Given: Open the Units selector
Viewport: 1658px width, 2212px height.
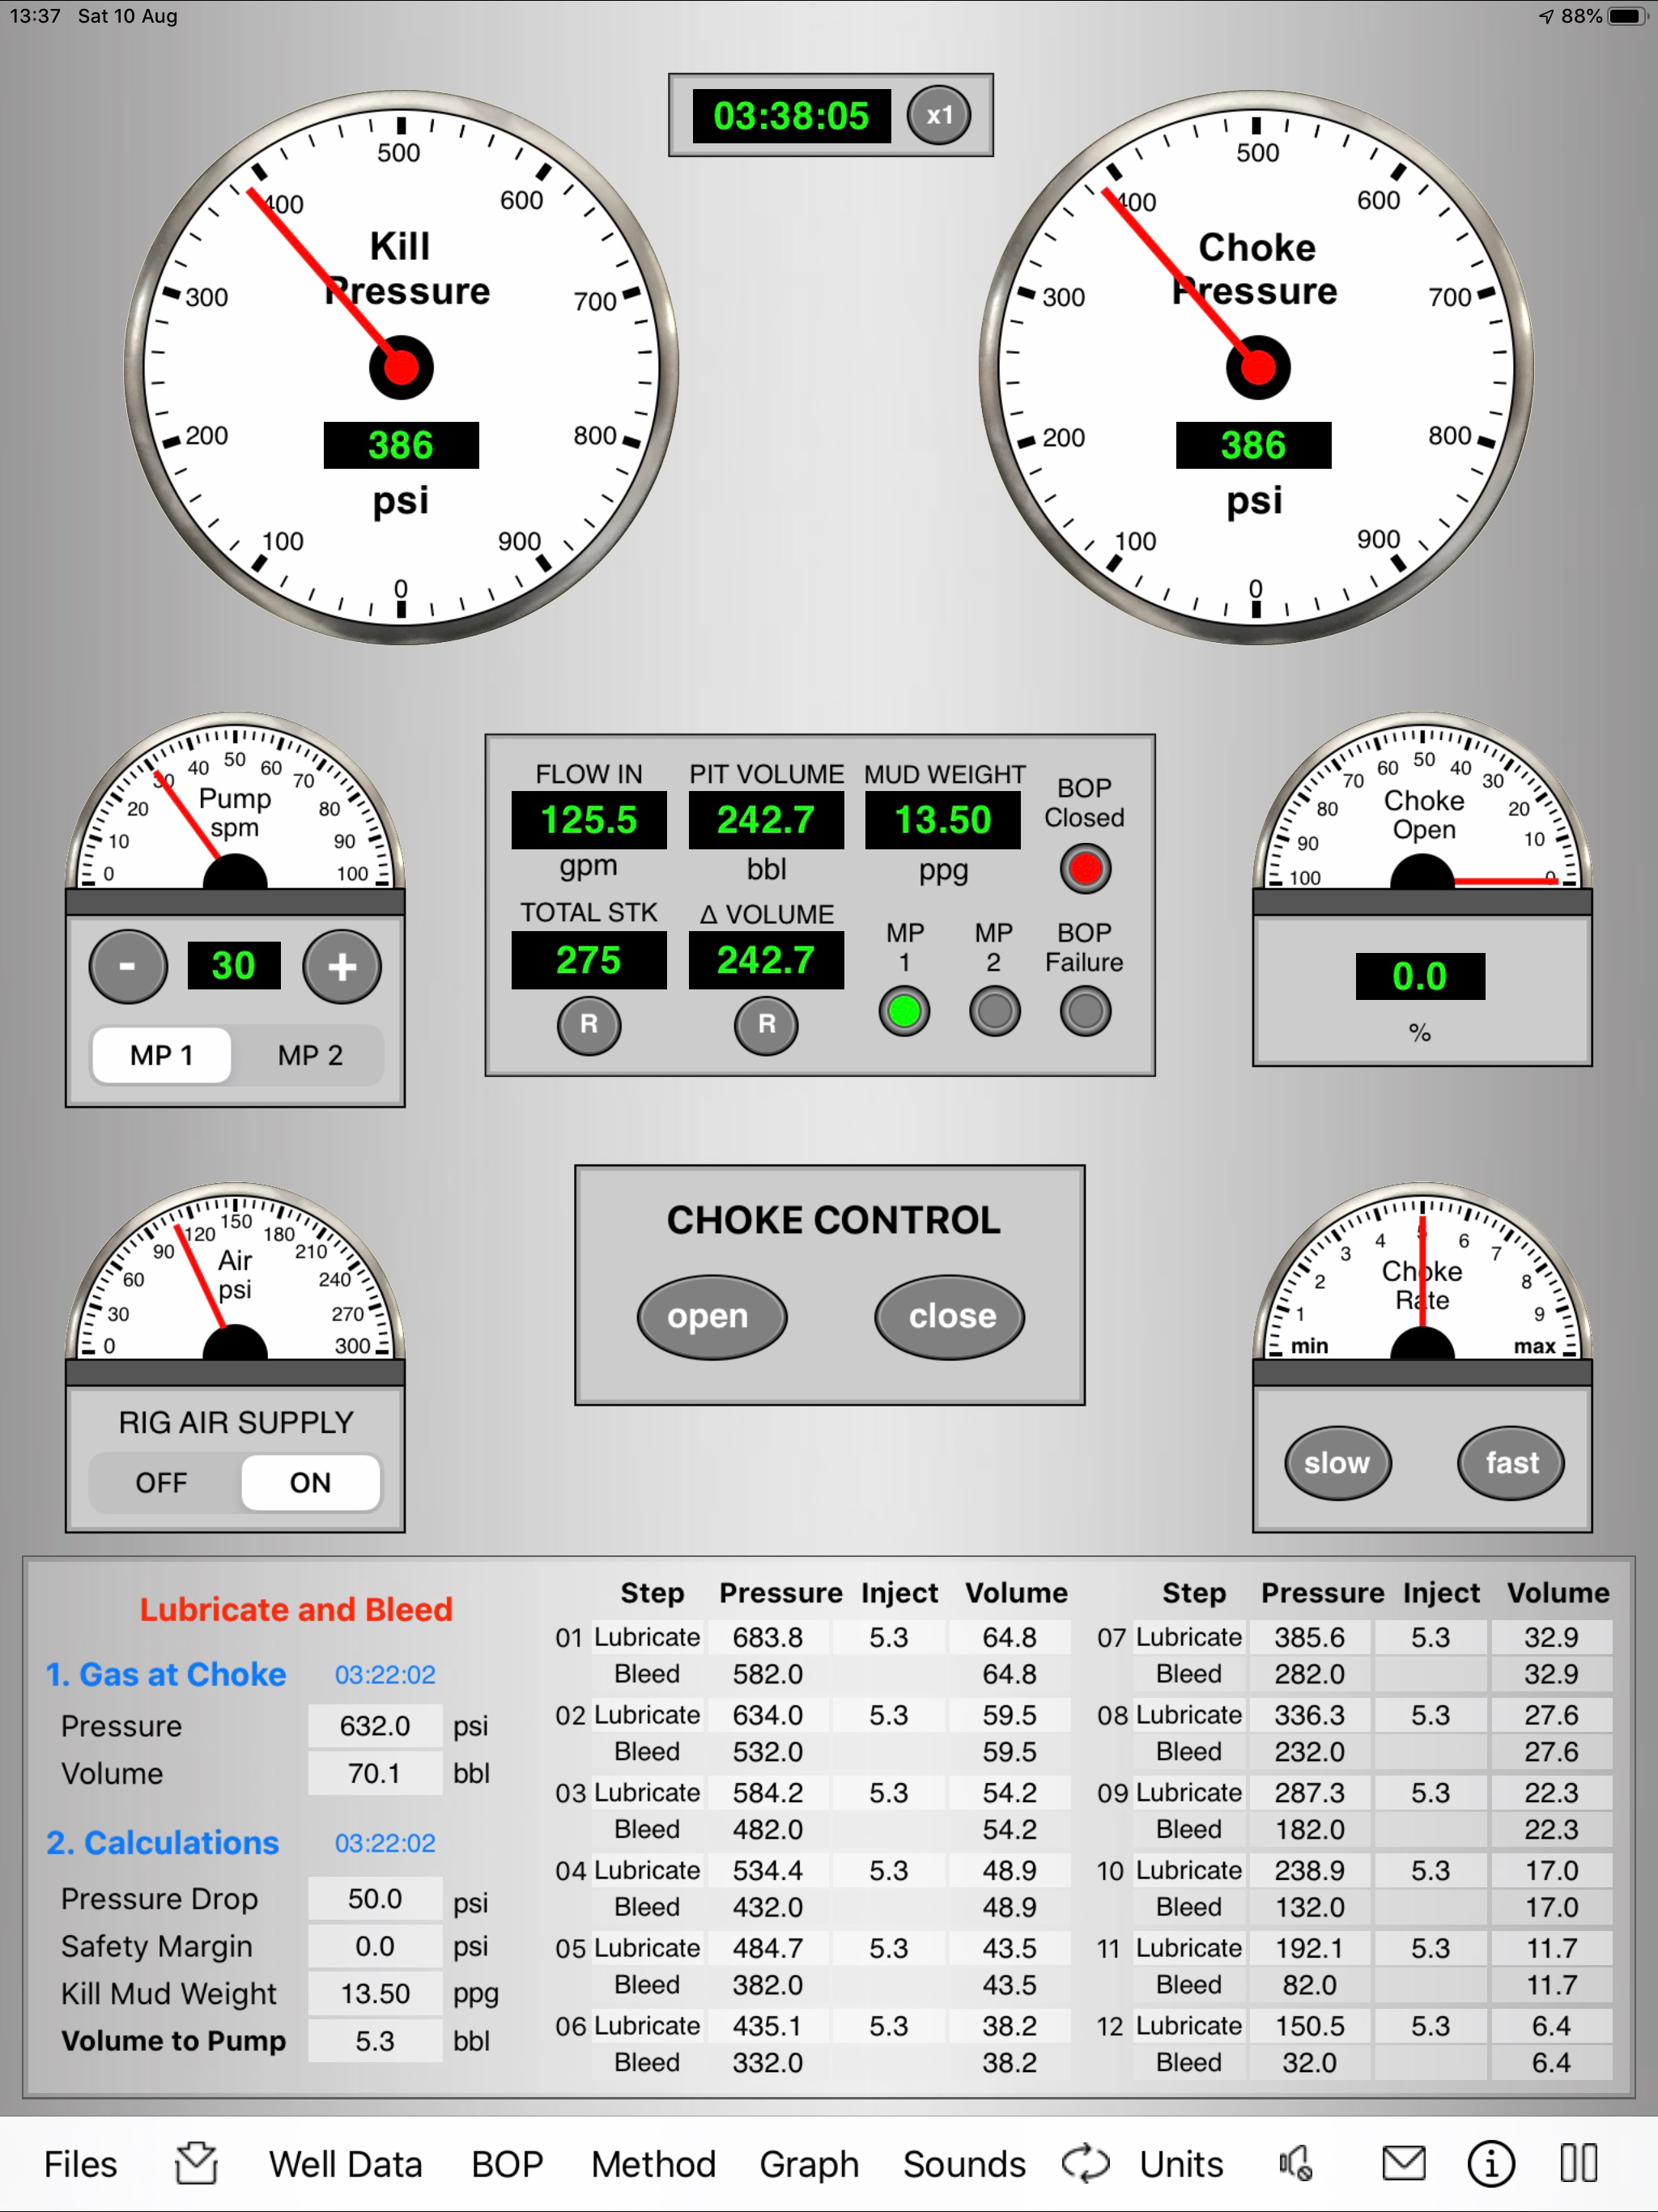Looking at the screenshot, I should click(1180, 2162).
